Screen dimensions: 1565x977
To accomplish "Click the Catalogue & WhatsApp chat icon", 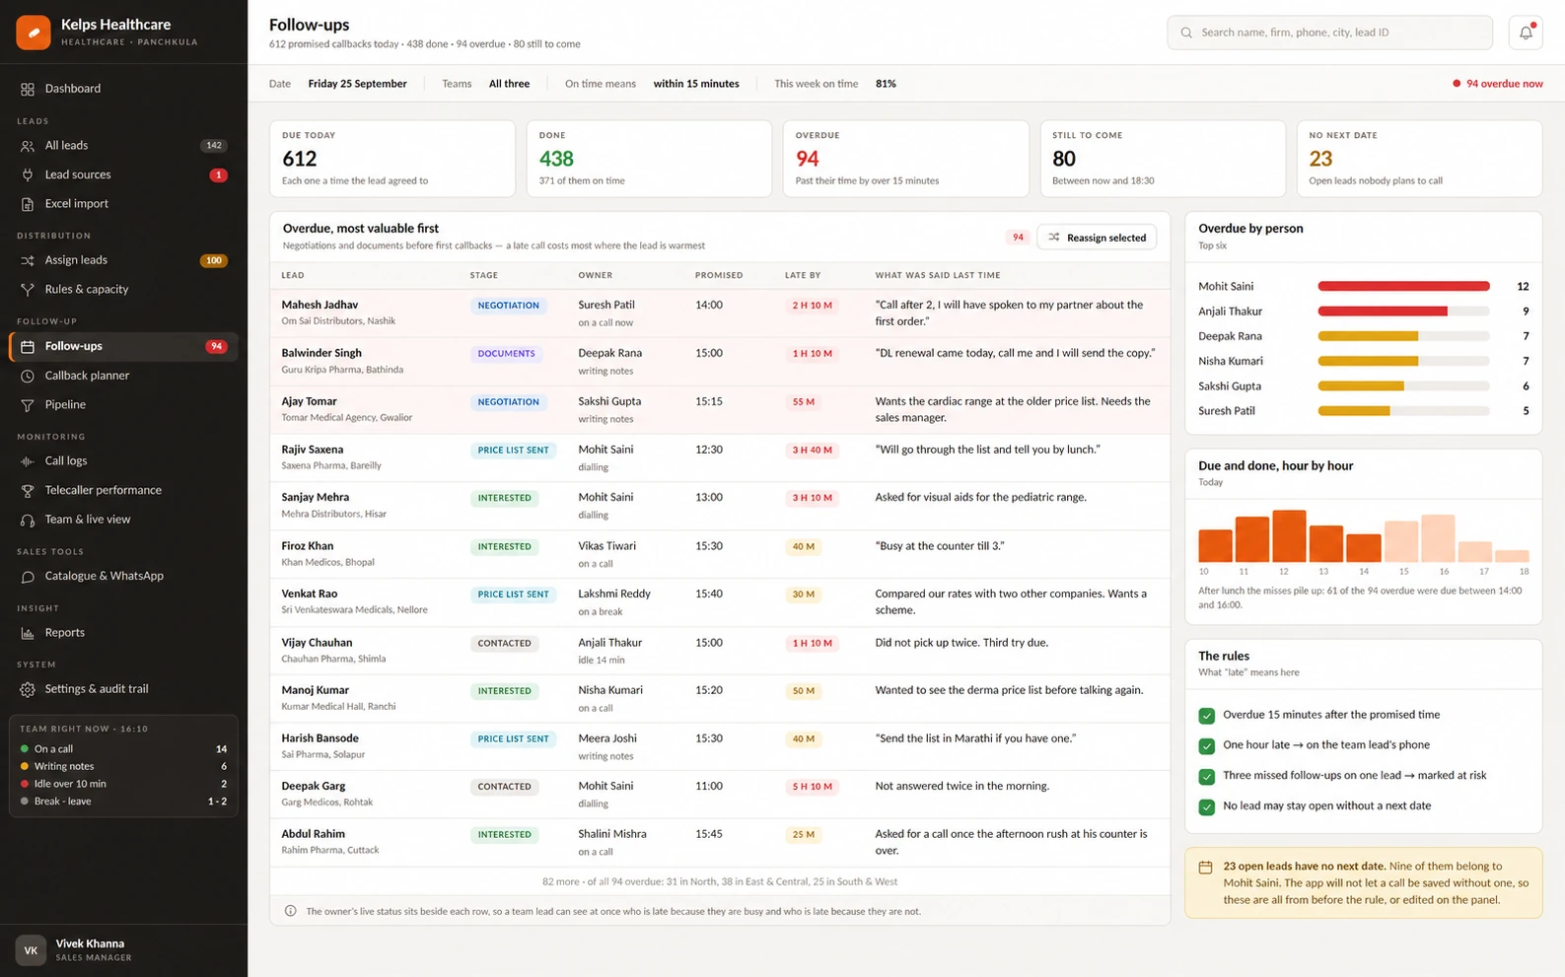I will point(28,576).
